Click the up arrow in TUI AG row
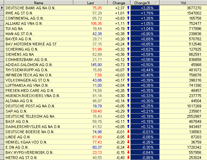The height and width of the screenshot is (160, 207). pyautogui.click(x=128, y=28)
